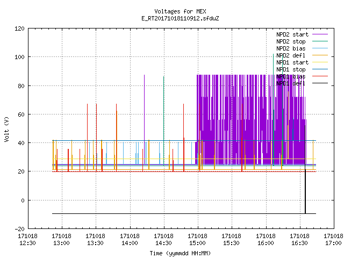Image resolution: width=344 pixels, height=258 pixels.
Task: Click the y-axis tick value 60
Action: [x=21, y=114]
